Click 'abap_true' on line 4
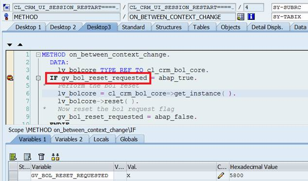The height and width of the screenshot is (181, 308). pyautogui.click(x=176, y=78)
